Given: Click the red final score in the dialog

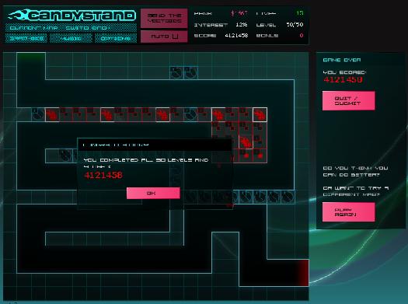Looking at the screenshot, I should click(x=103, y=175).
